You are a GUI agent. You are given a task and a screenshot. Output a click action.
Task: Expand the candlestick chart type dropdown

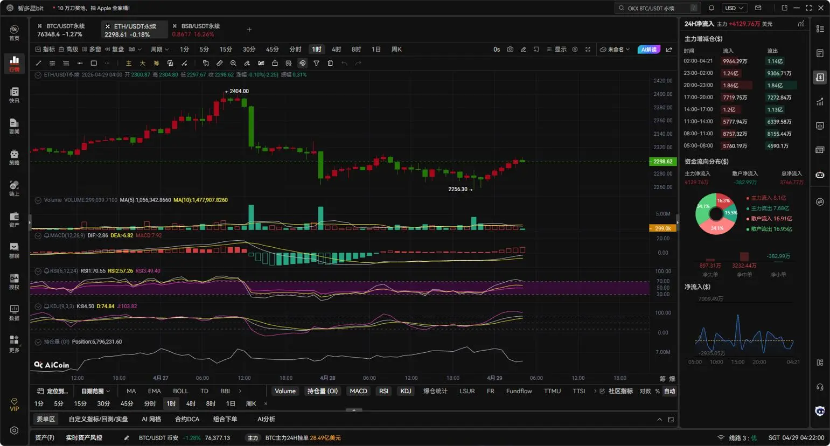point(135,49)
